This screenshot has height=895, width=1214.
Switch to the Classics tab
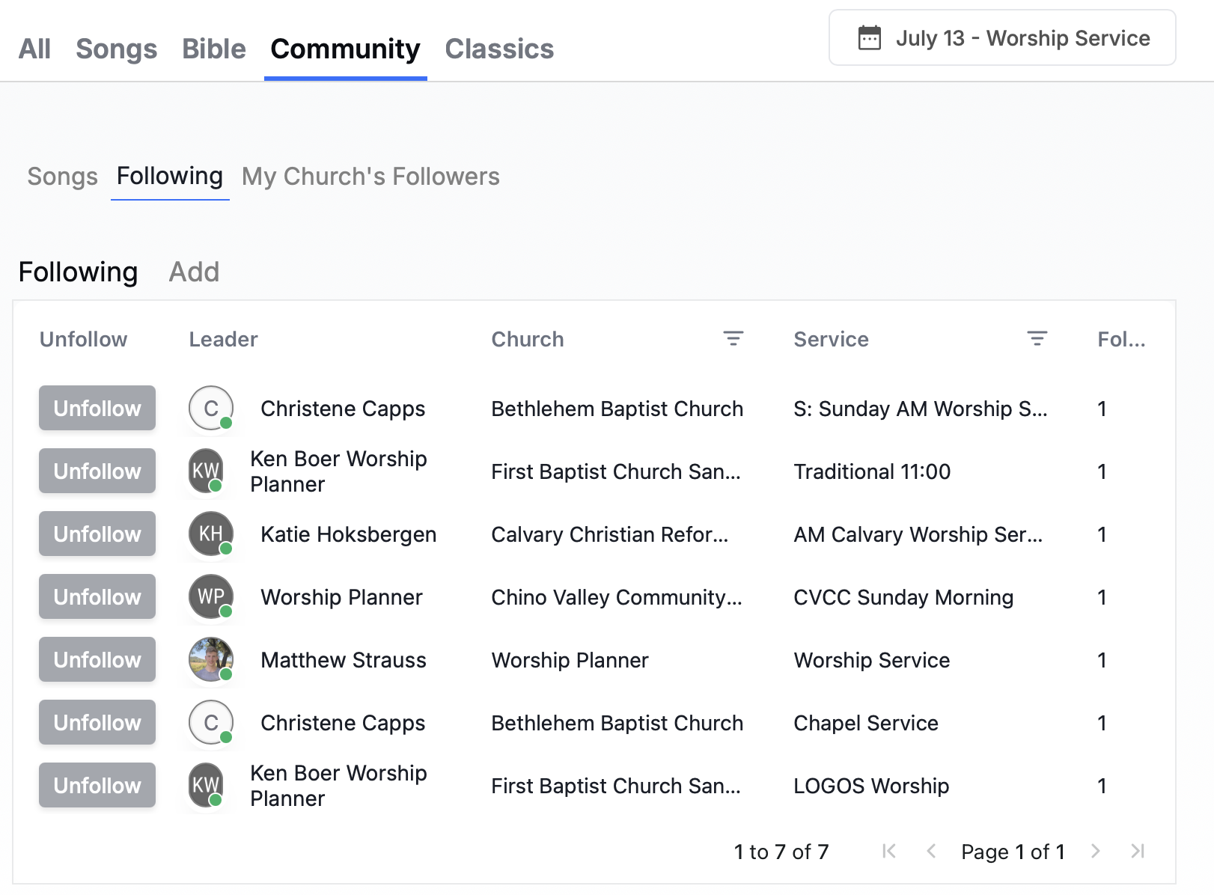(499, 49)
